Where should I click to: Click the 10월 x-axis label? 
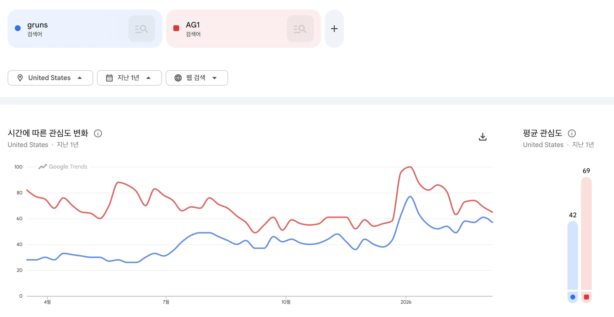click(x=286, y=302)
